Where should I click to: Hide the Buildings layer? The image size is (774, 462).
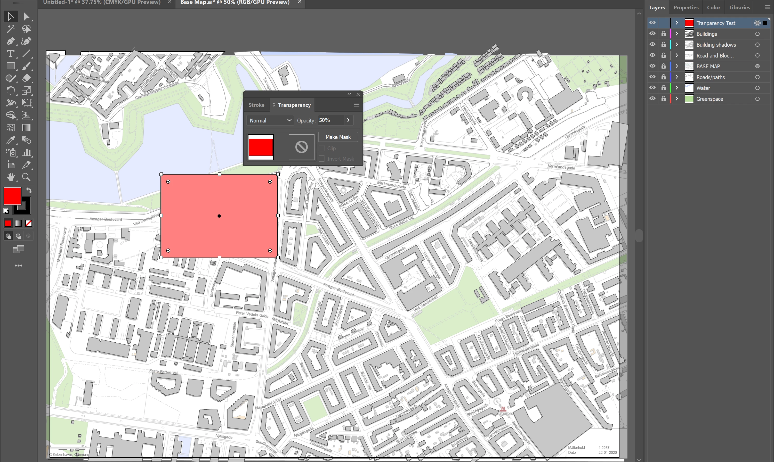[x=652, y=34]
